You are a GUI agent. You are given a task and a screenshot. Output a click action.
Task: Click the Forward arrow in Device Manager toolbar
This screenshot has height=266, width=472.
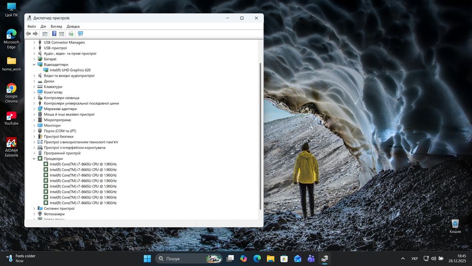(35, 34)
